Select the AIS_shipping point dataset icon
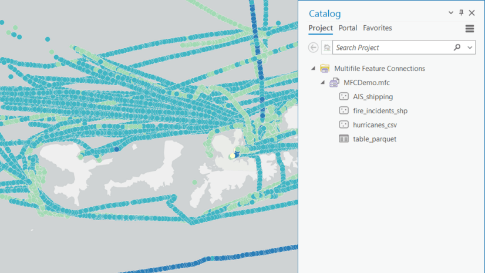The image size is (485, 273). tap(343, 96)
